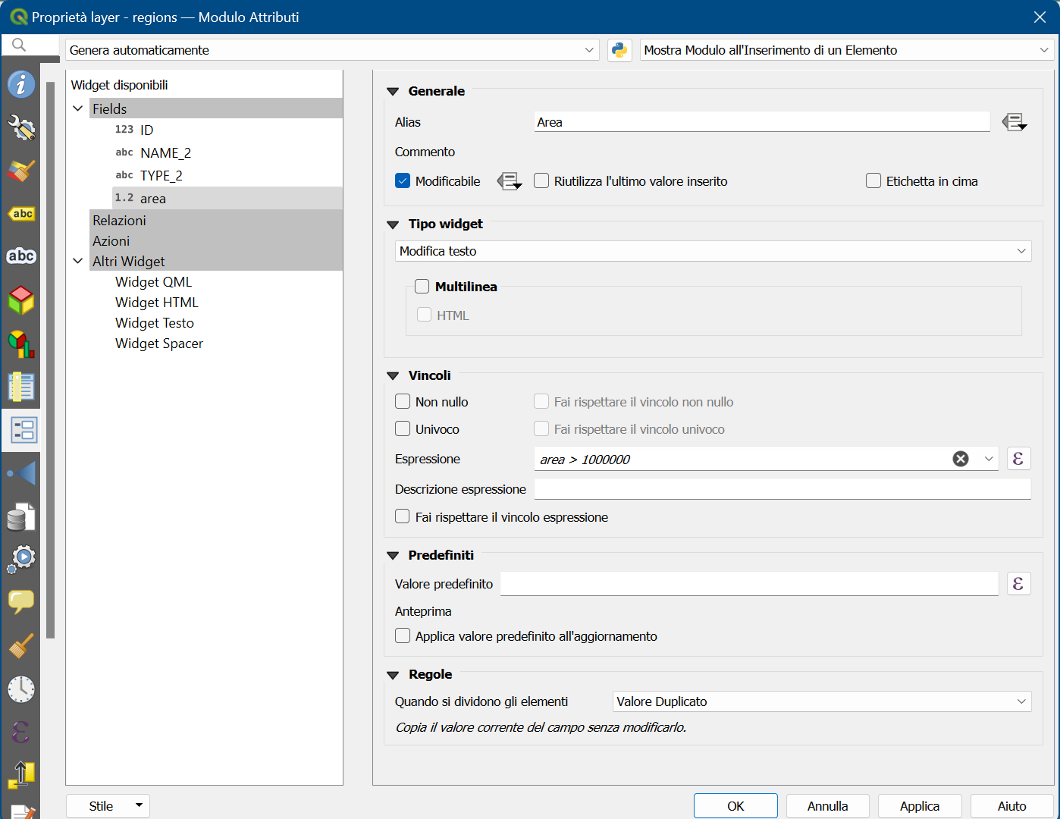Check the Univoco constraint
Image resolution: width=1060 pixels, height=819 pixels.
pyautogui.click(x=403, y=429)
